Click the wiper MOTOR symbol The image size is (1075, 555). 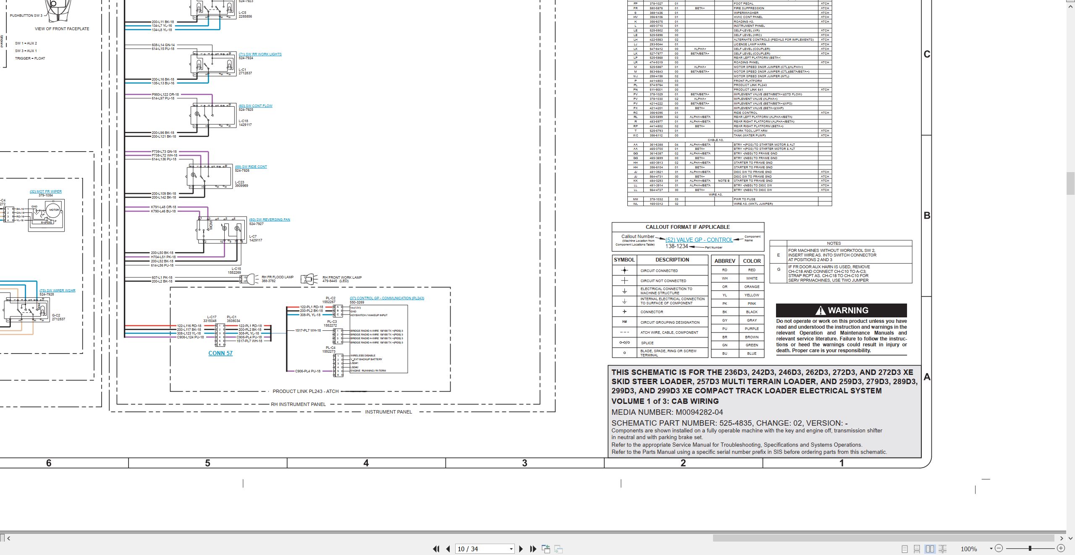coord(54,209)
